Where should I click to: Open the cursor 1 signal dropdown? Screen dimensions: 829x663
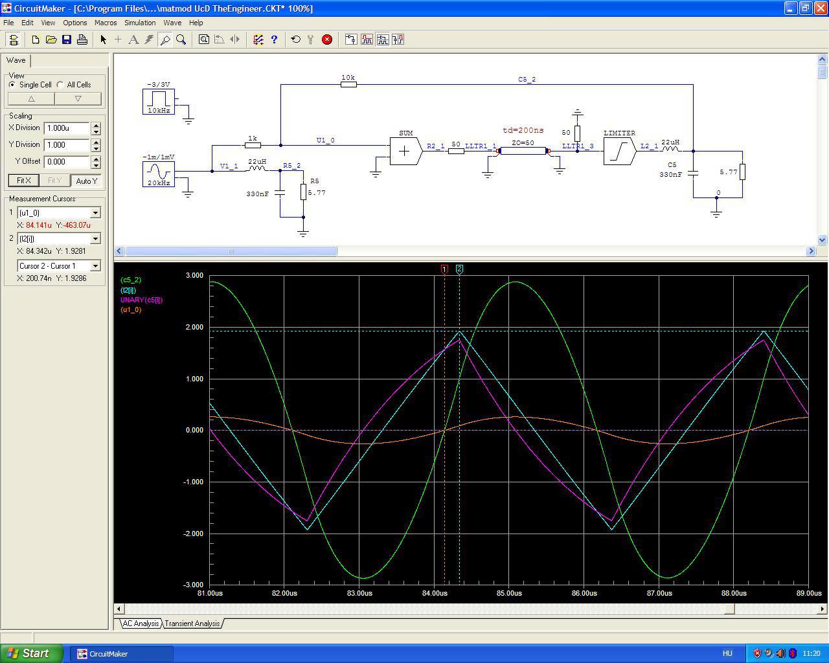pos(95,213)
